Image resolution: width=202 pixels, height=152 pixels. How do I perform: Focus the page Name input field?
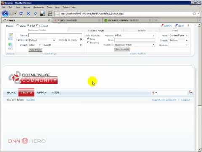55,35
